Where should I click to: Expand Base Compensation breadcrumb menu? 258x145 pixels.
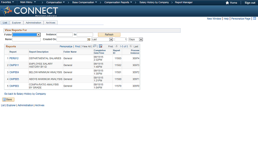pos(85,2)
